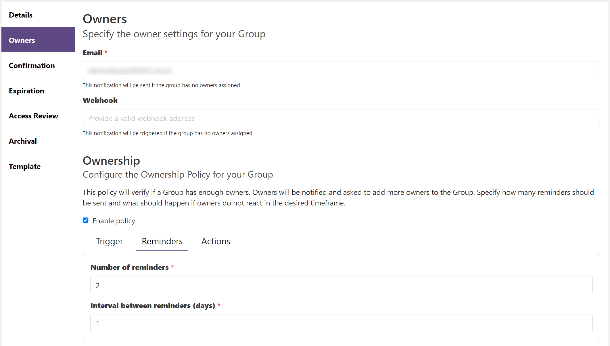Image resolution: width=610 pixels, height=346 pixels.
Task: Open the Reminders tab
Action: [162, 241]
